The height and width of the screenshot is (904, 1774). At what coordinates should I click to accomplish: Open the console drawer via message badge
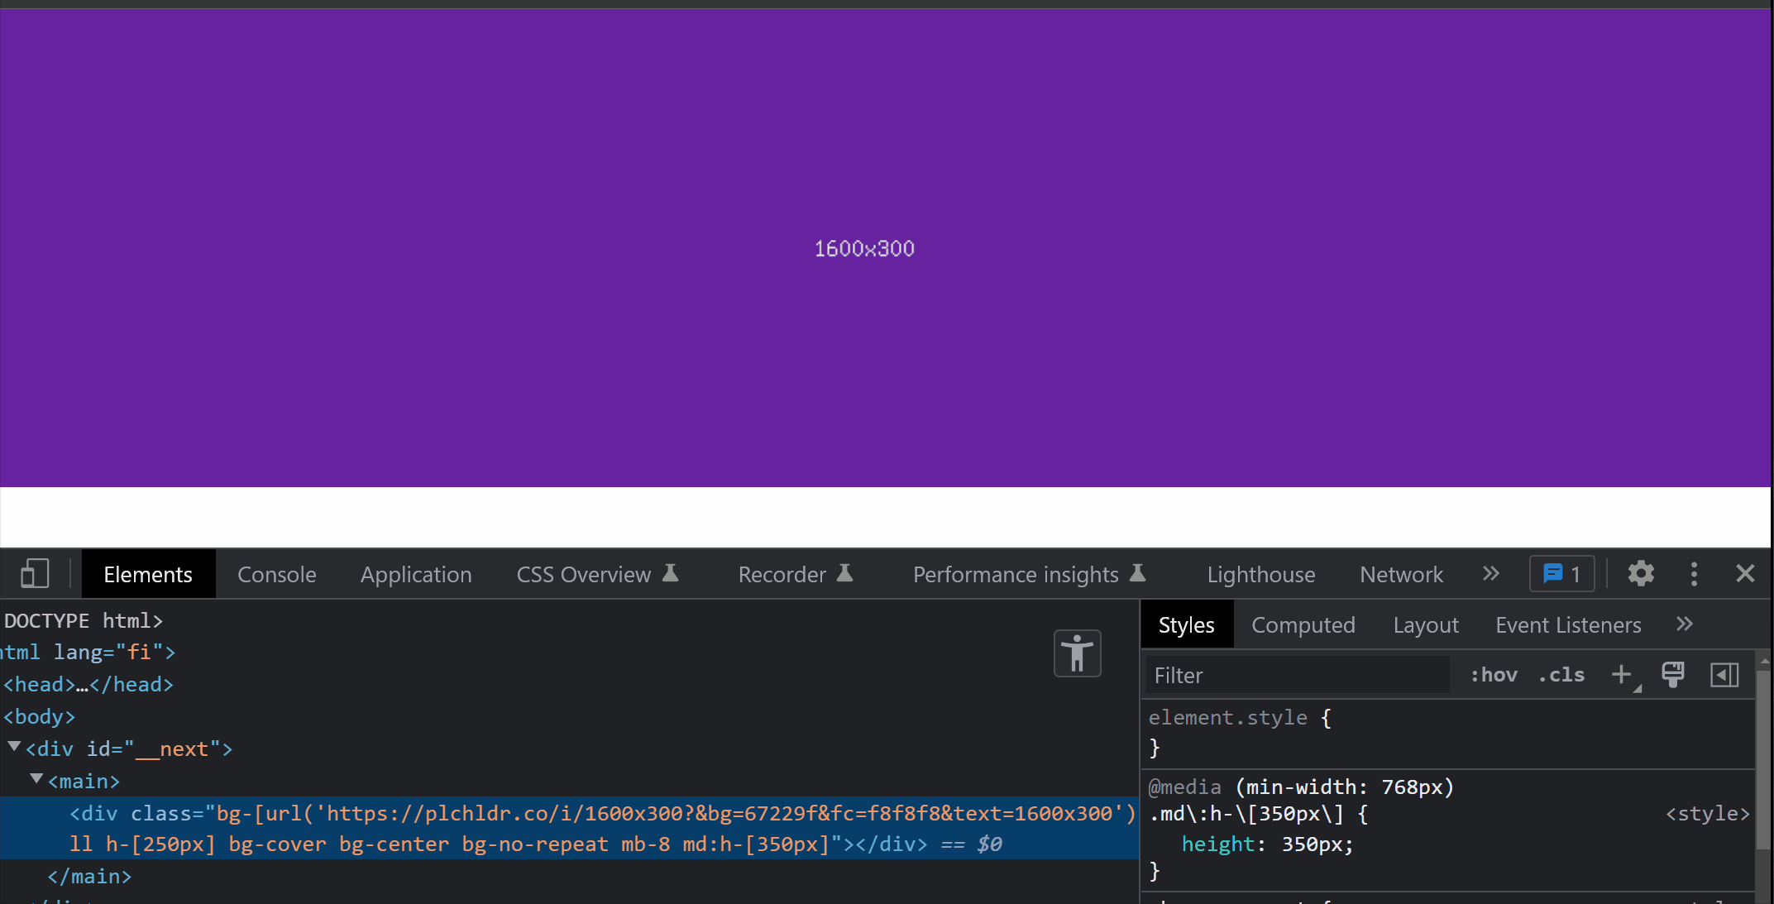click(x=1561, y=573)
